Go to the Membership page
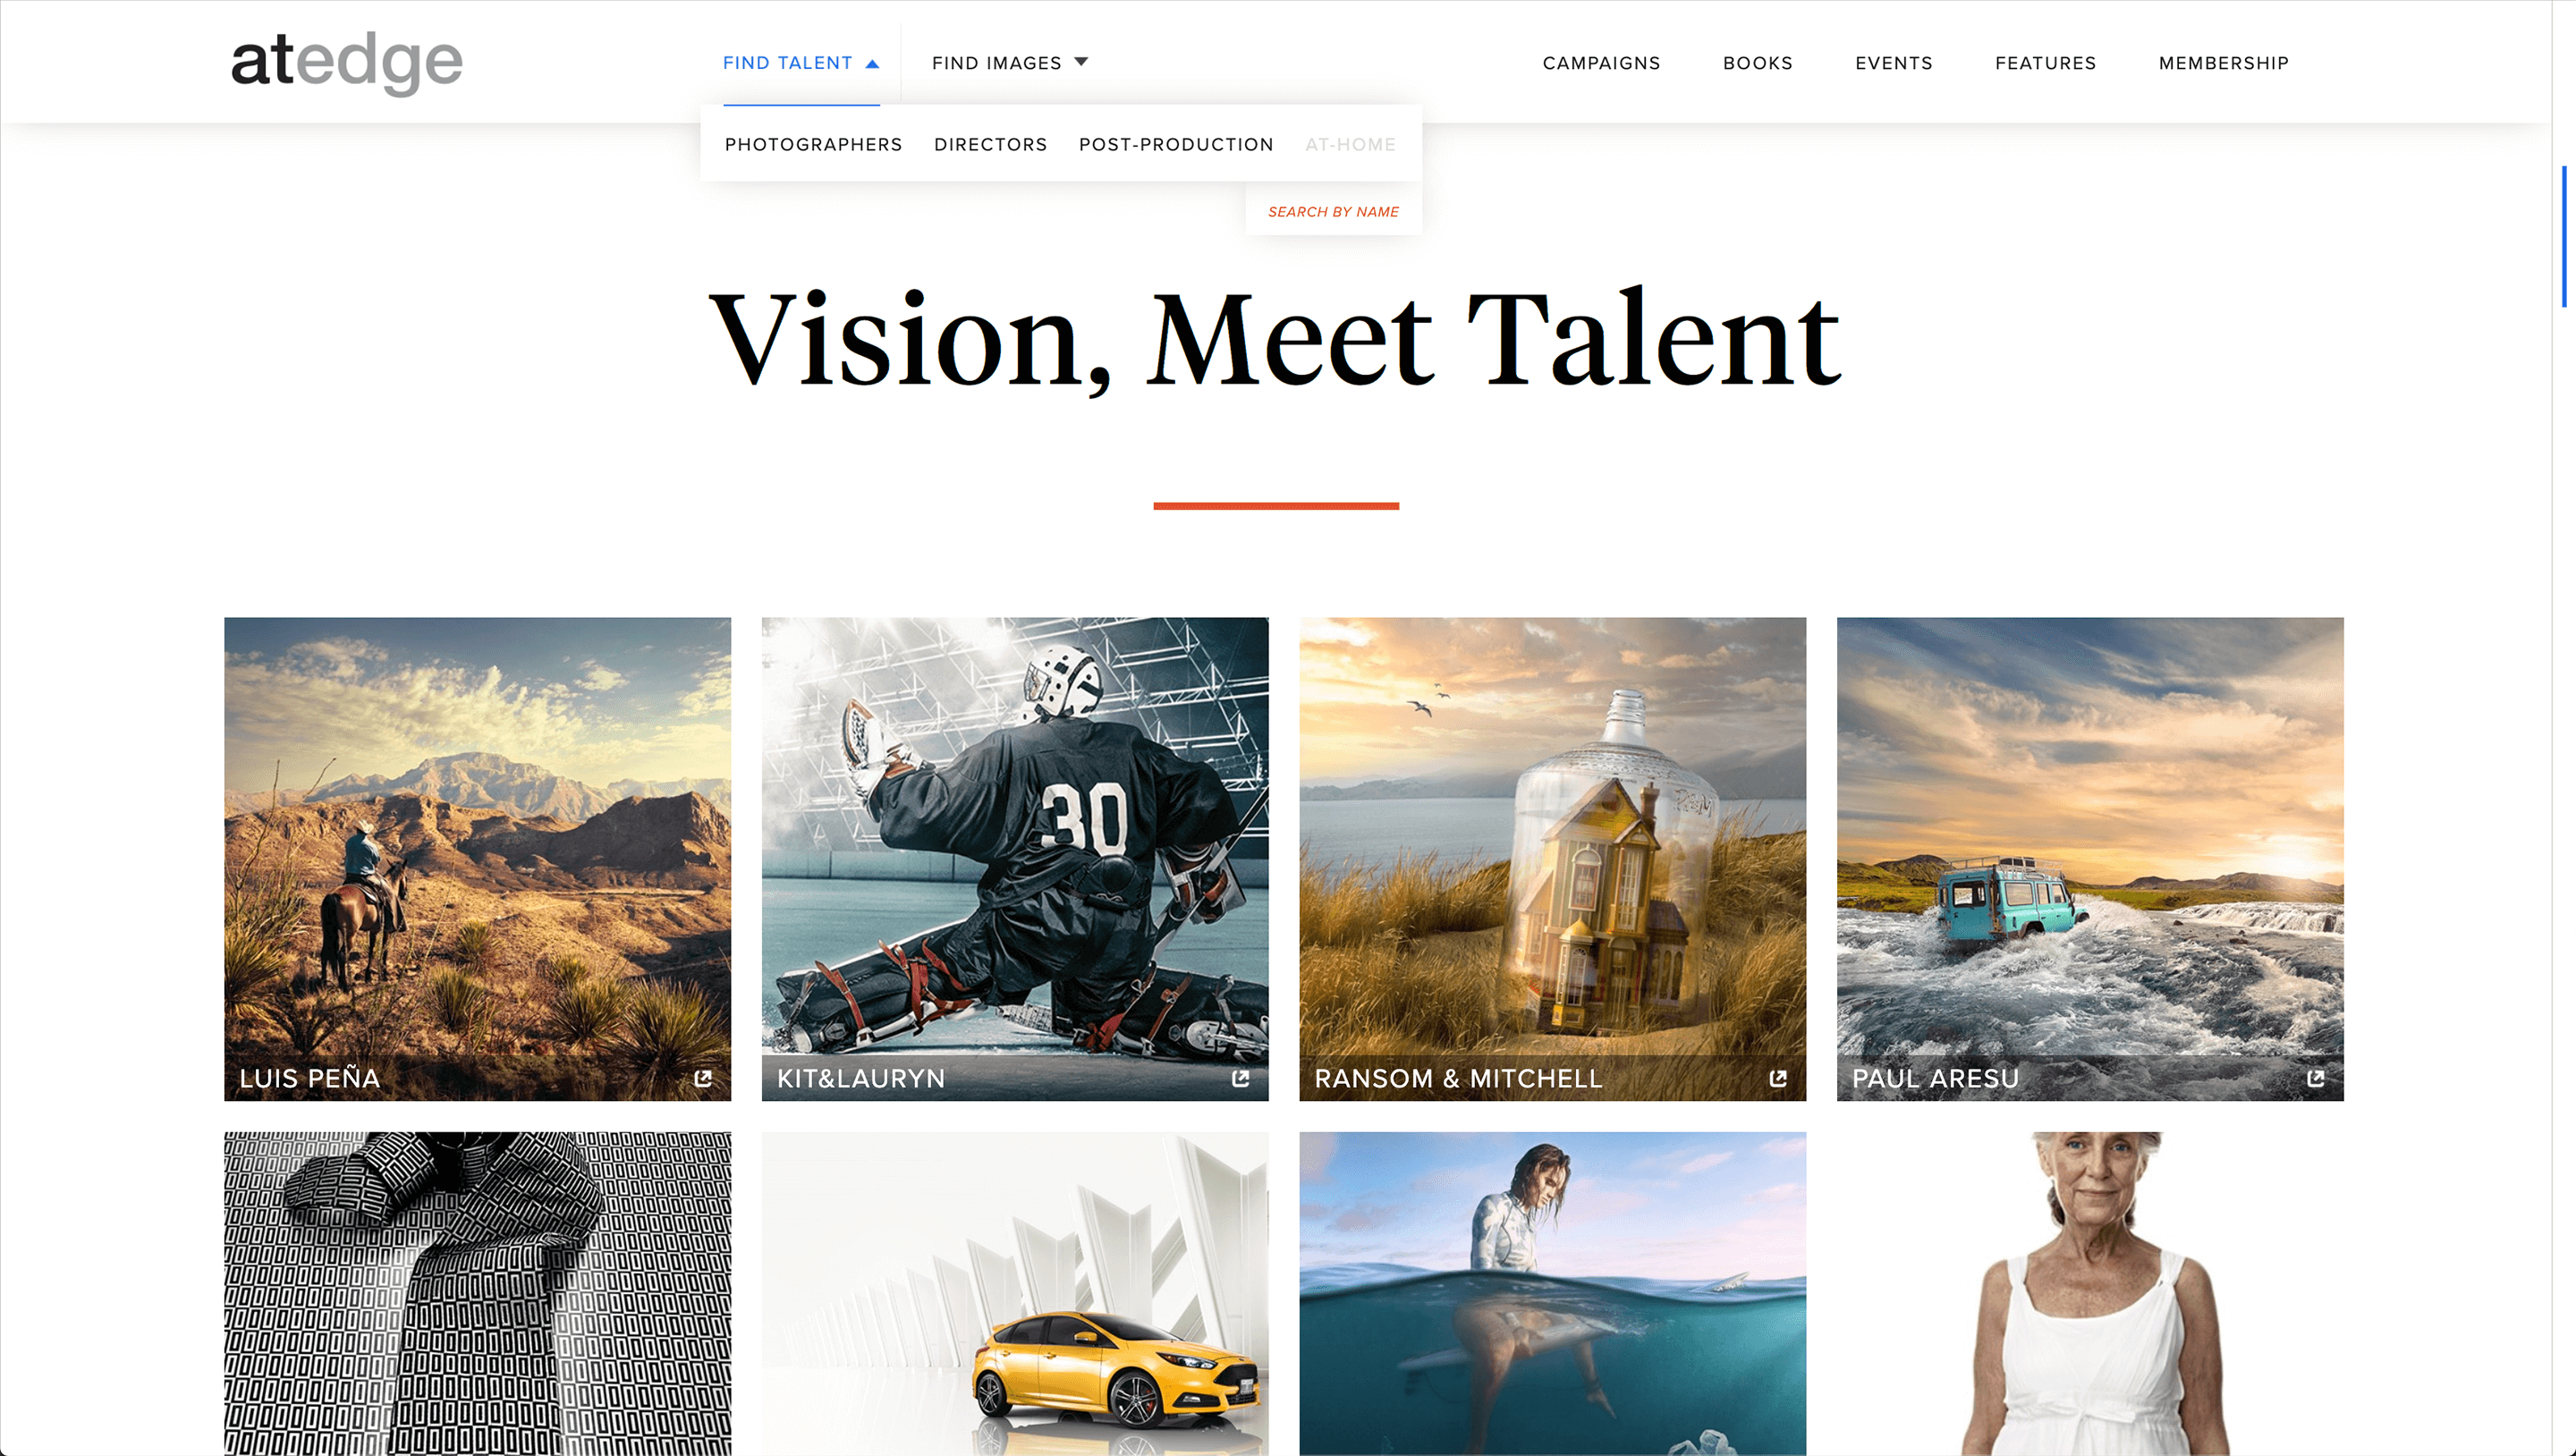This screenshot has height=1456, width=2576. coord(2223,63)
